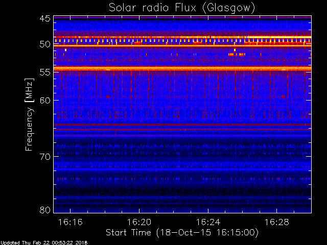This screenshot has height=245, width=327.
Task: Click the 70 MHz frequency label
Action: point(45,157)
